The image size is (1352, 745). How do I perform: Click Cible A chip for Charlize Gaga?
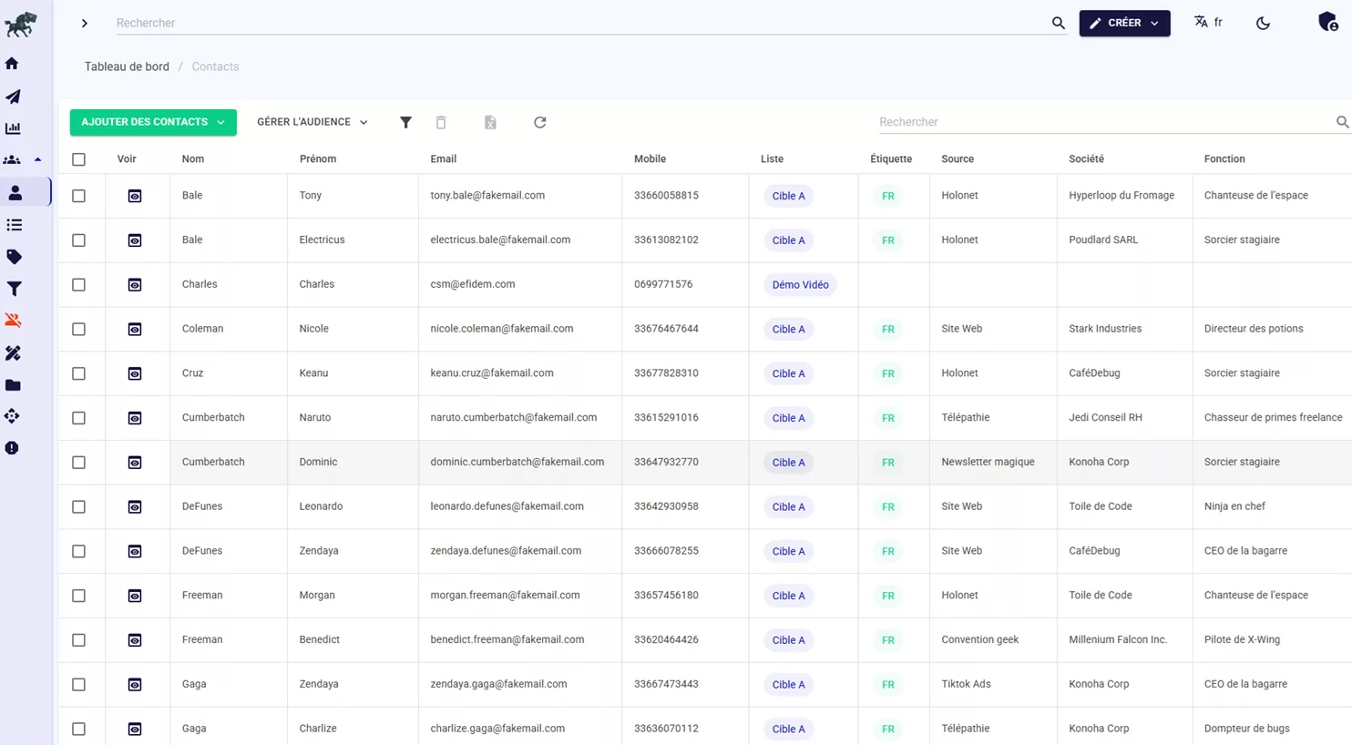(788, 729)
